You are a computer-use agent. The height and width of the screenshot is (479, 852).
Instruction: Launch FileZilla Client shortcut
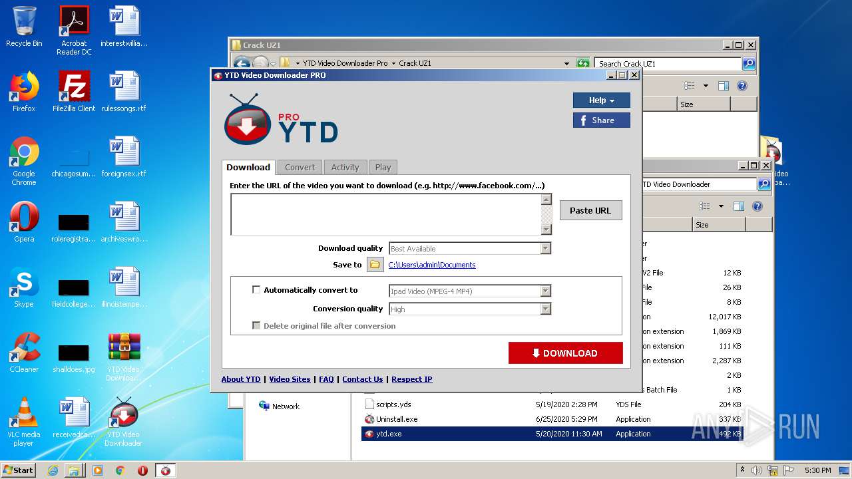[x=74, y=92]
